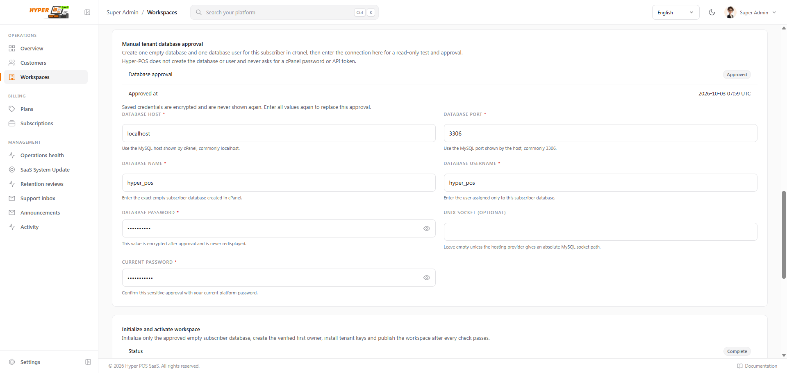Image resolution: width=787 pixels, height=373 pixels.
Task: Click the Current Password field
Action: tap(279, 278)
